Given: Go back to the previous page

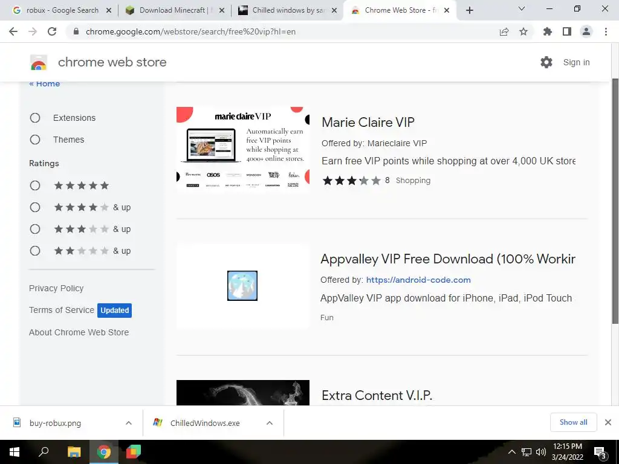Looking at the screenshot, I should pos(13,31).
